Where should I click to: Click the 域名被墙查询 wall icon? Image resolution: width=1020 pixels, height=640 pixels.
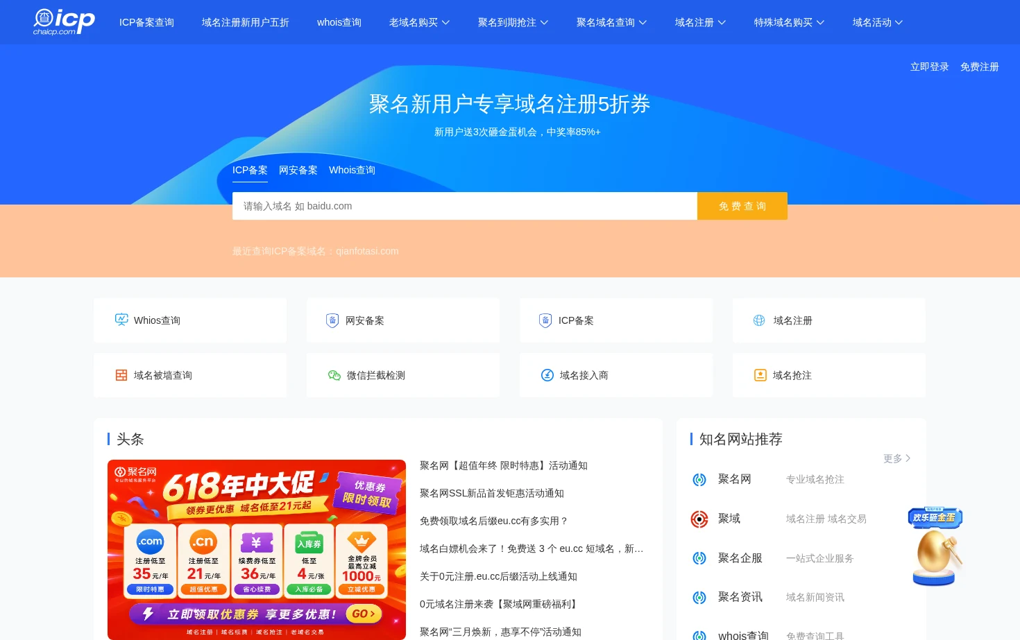121,375
